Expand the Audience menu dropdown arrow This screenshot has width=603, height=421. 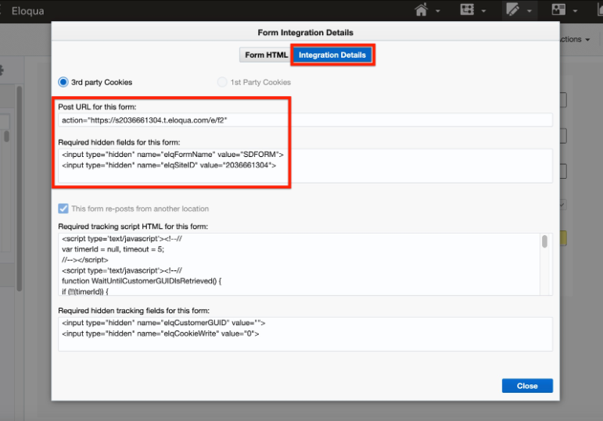pos(576,11)
